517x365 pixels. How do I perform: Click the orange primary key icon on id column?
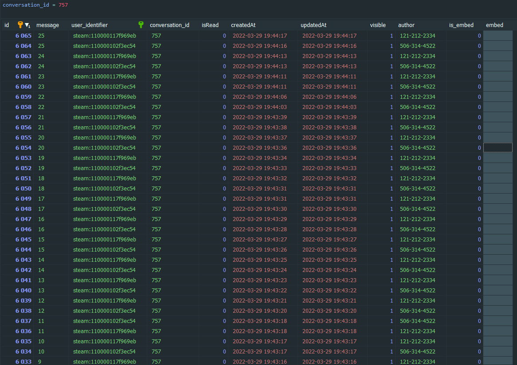(x=20, y=25)
